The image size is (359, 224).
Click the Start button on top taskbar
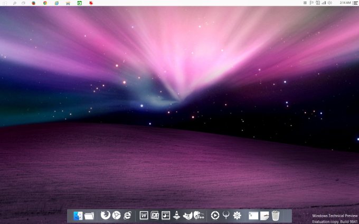point(5,3)
